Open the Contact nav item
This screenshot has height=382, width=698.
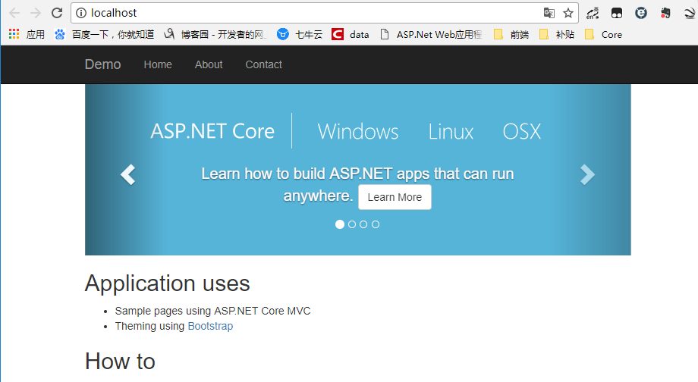(x=263, y=64)
